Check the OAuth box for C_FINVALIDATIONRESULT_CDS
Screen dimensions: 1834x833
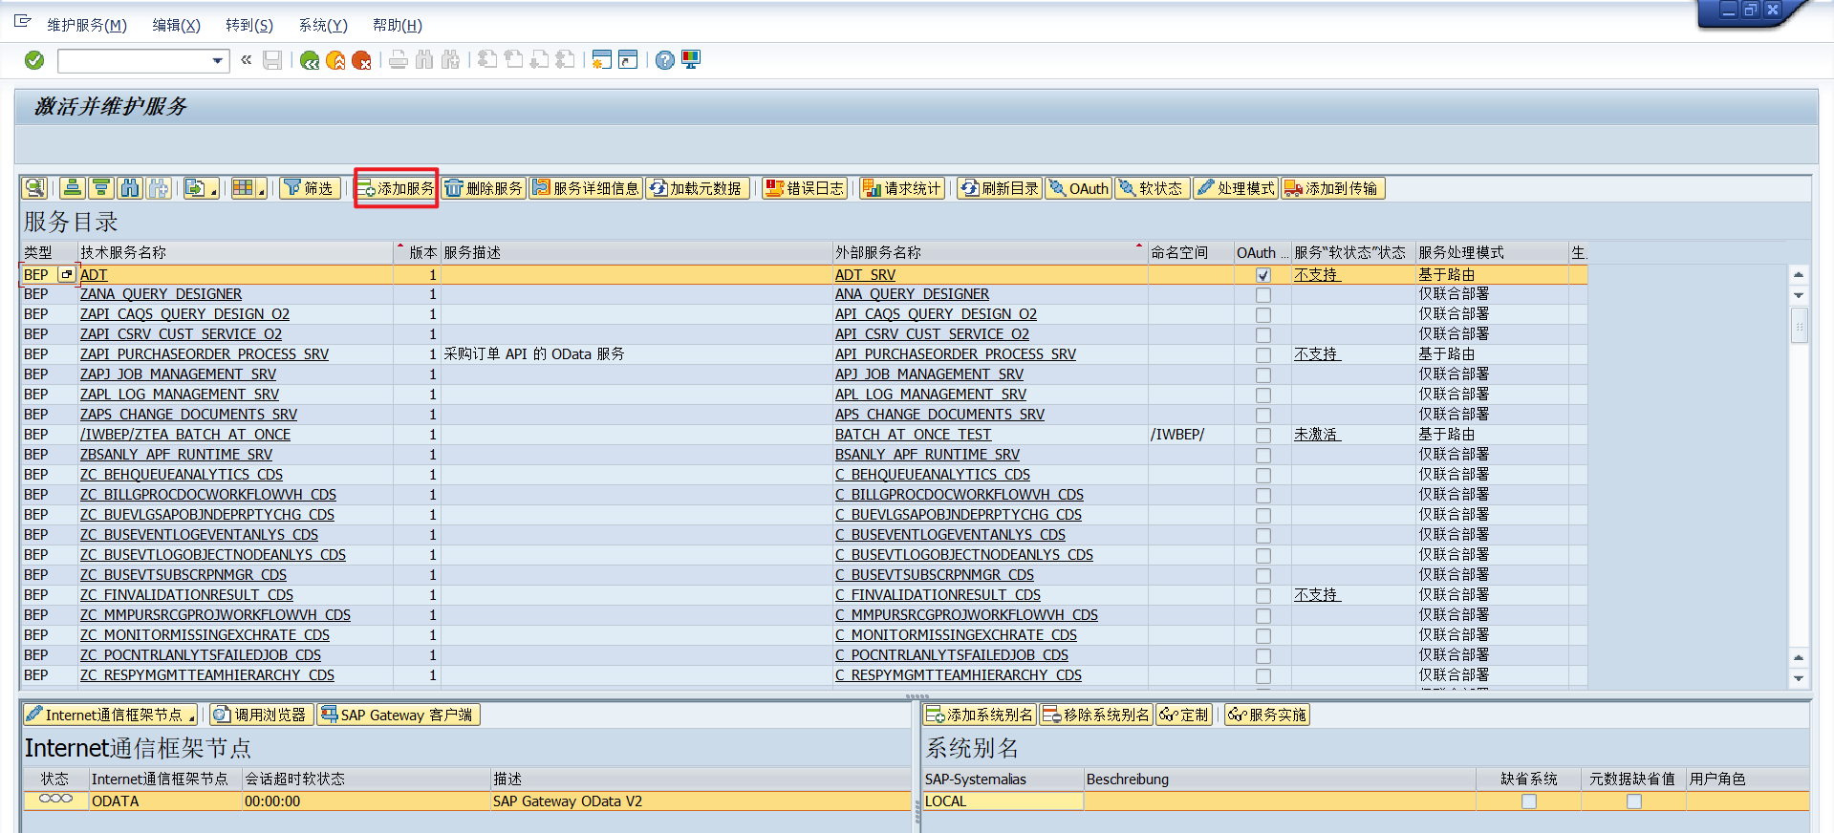1262,596
